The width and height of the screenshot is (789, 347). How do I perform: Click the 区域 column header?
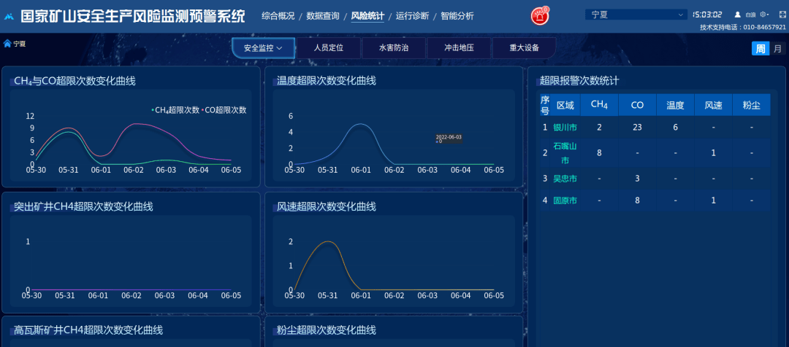click(x=565, y=105)
